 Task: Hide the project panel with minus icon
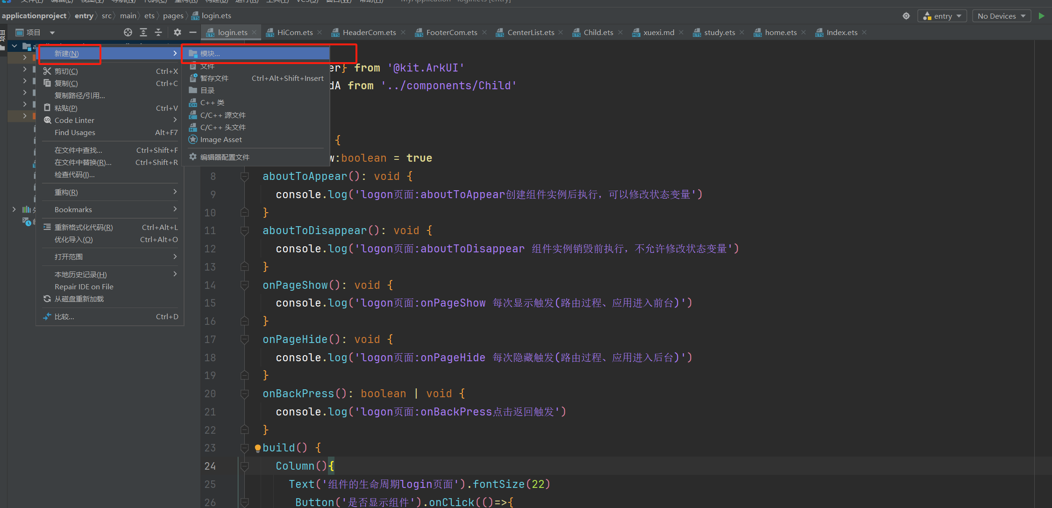[x=192, y=32]
